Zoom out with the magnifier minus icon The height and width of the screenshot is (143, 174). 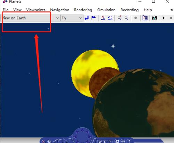coord(126,18)
